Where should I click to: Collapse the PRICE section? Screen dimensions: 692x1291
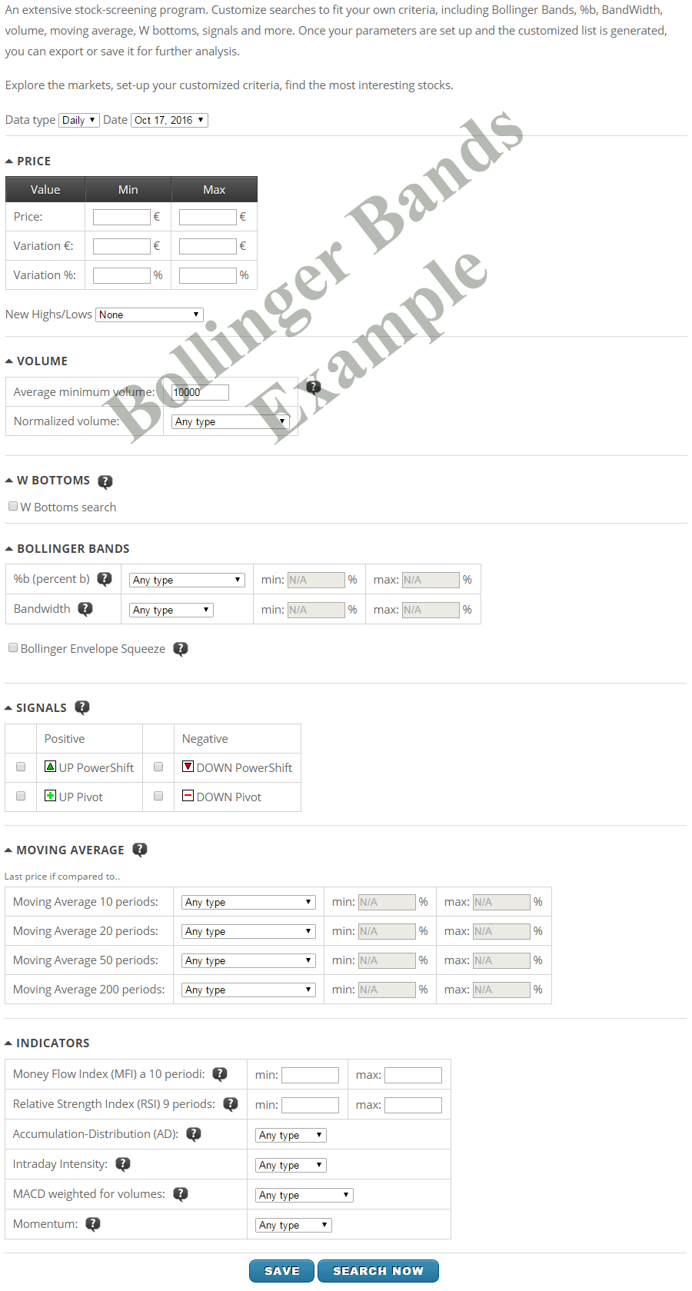pyautogui.click(x=28, y=161)
